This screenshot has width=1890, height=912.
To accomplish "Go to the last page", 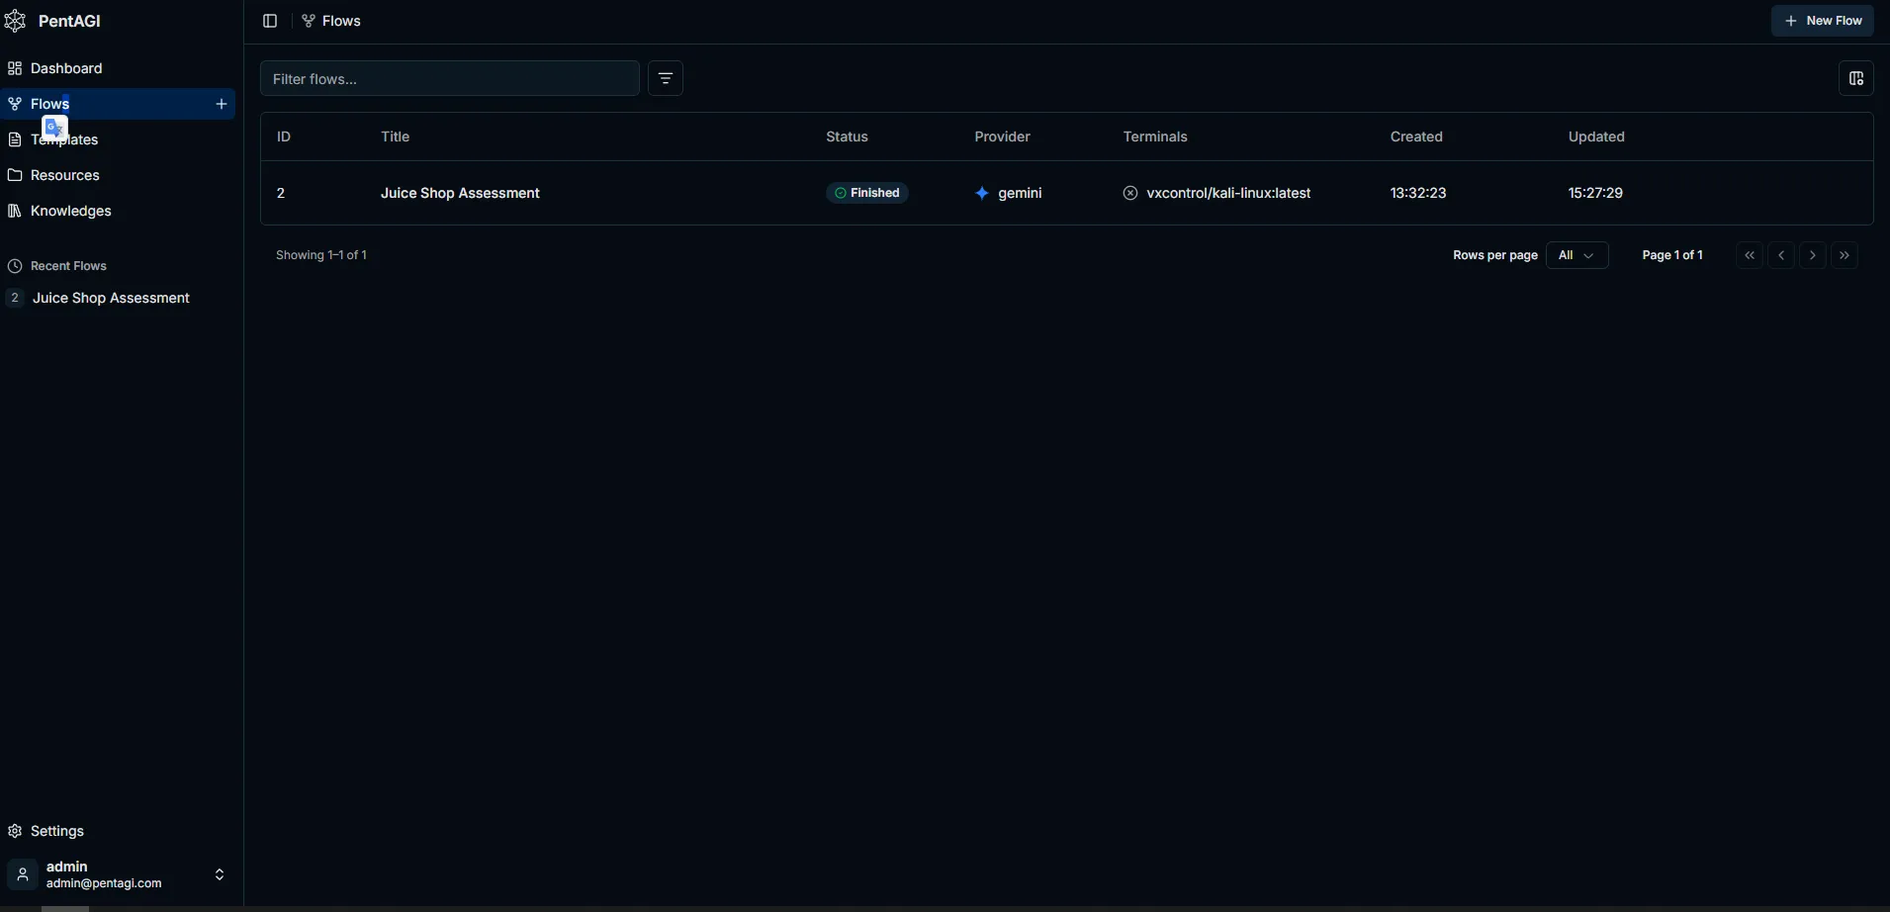I will [1845, 255].
